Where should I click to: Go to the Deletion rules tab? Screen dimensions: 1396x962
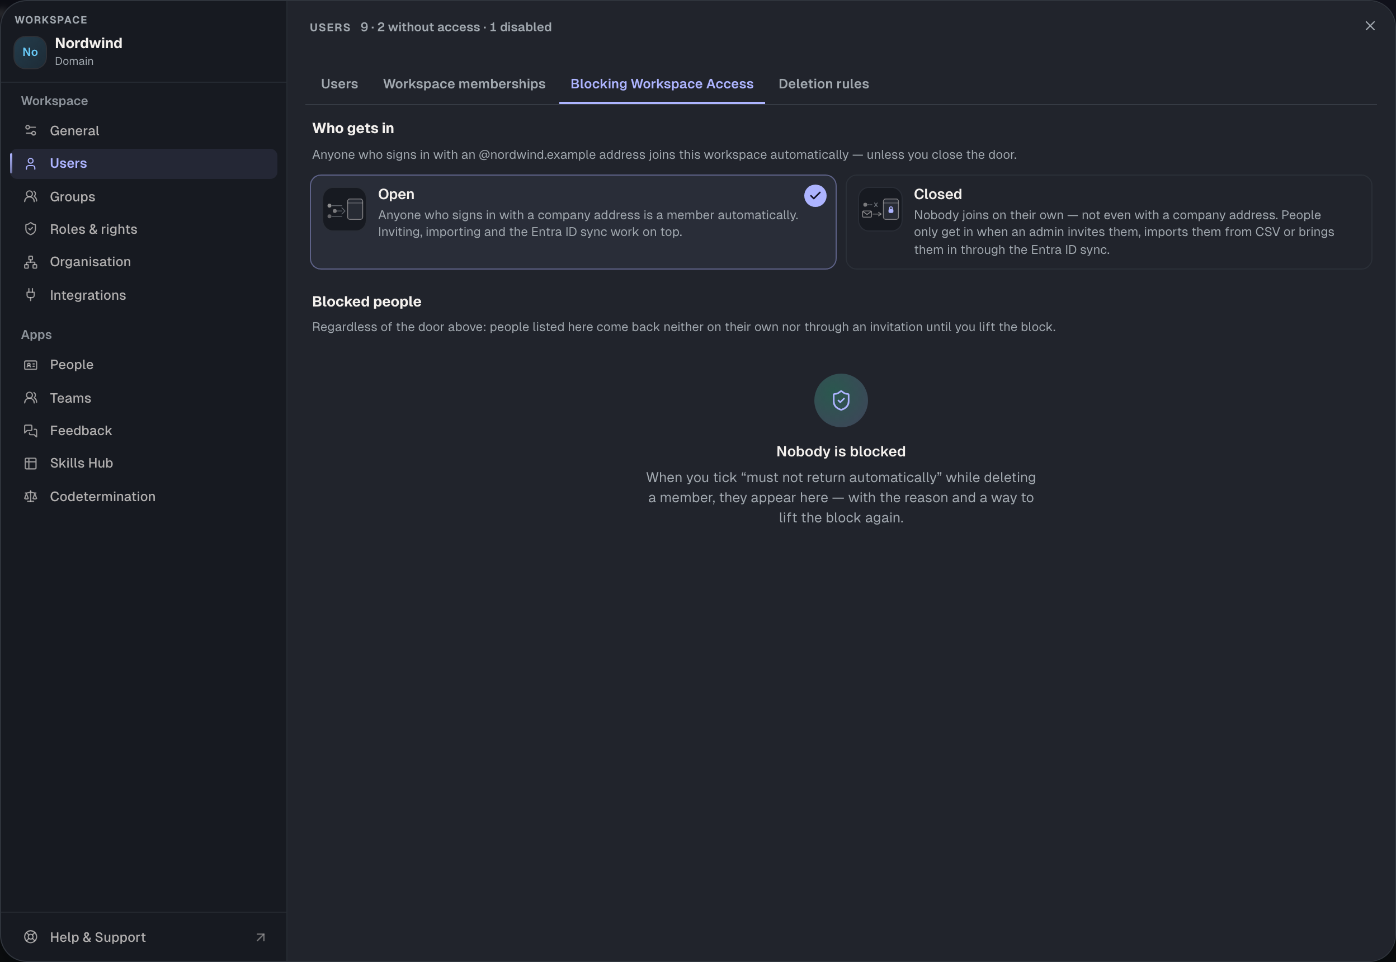click(x=823, y=84)
